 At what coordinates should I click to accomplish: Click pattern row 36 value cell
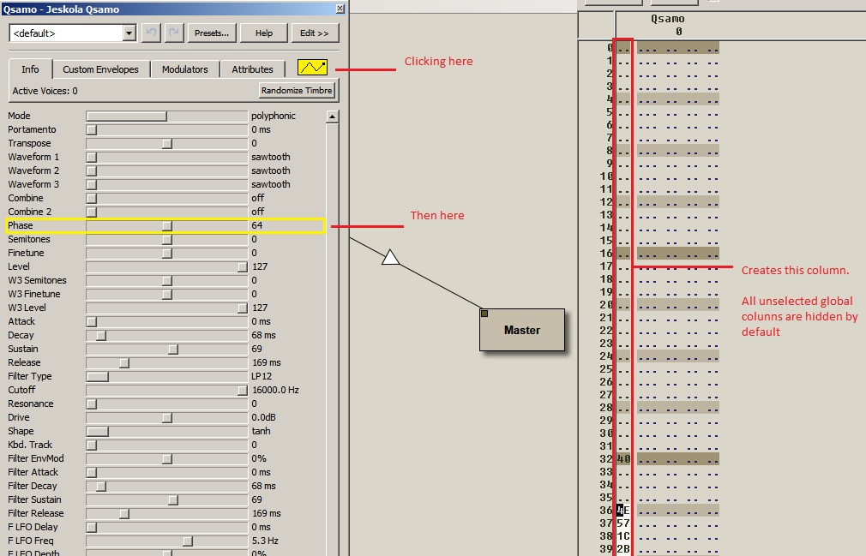(x=623, y=510)
